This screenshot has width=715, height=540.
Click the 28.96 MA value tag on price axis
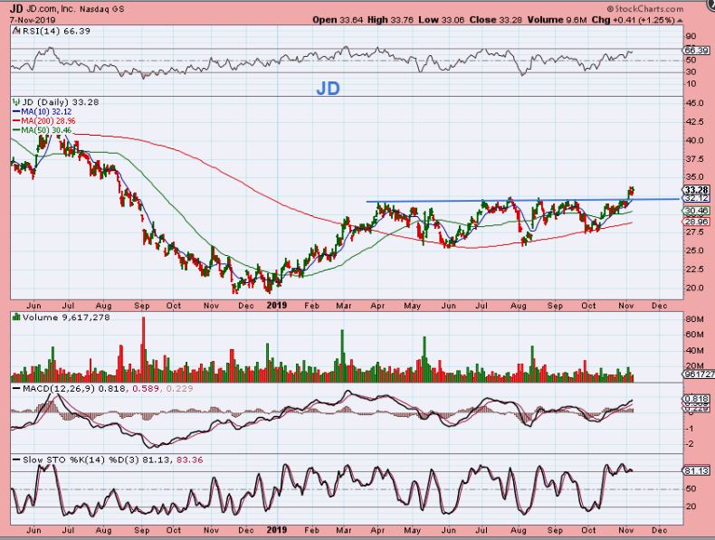pos(696,222)
